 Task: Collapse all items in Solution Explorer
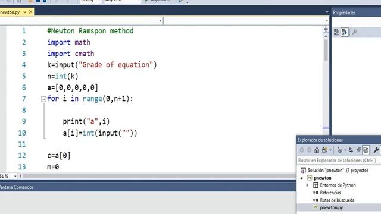pyautogui.click(x=358, y=150)
